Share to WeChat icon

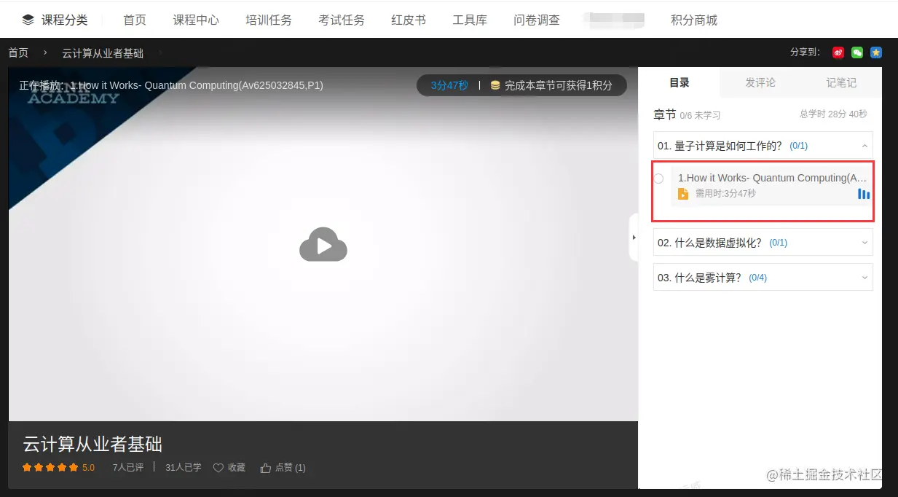click(x=857, y=52)
